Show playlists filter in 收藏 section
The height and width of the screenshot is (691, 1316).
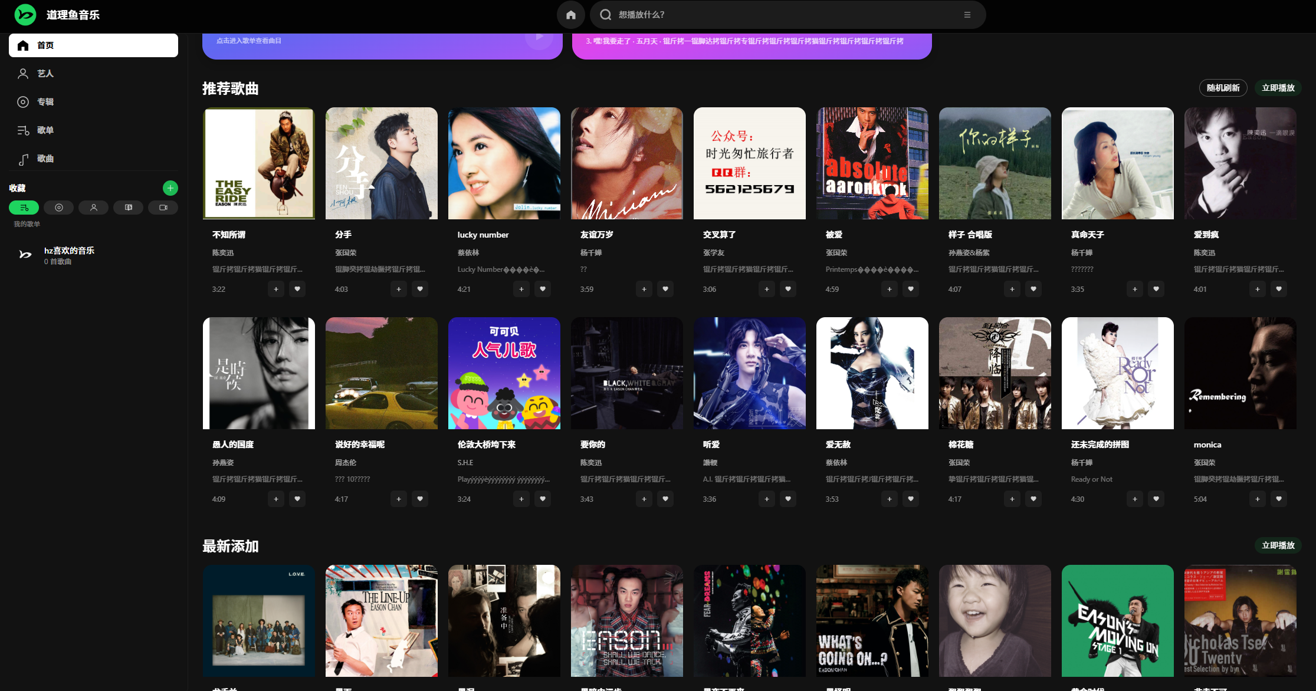coord(24,208)
